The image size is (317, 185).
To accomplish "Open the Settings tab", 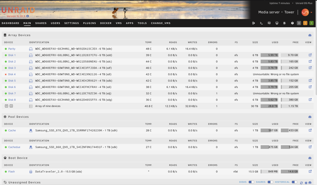I will tap(72, 23).
